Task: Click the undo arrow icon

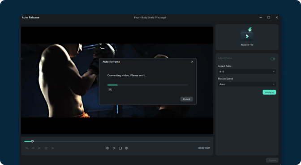Action: (27, 148)
